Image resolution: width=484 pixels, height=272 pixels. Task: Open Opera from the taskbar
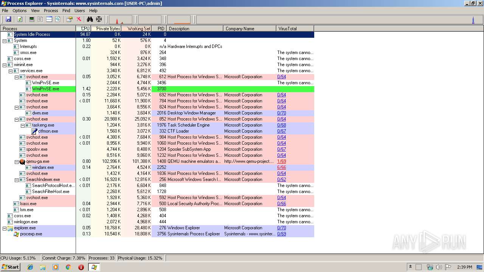point(81,267)
